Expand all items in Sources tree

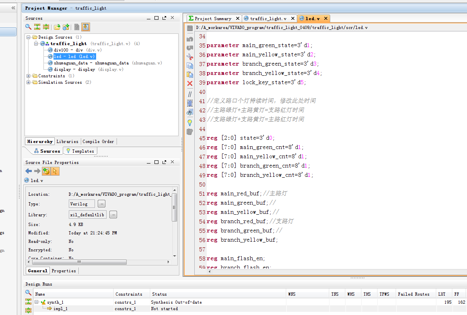pyautogui.click(x=46, y=27)
